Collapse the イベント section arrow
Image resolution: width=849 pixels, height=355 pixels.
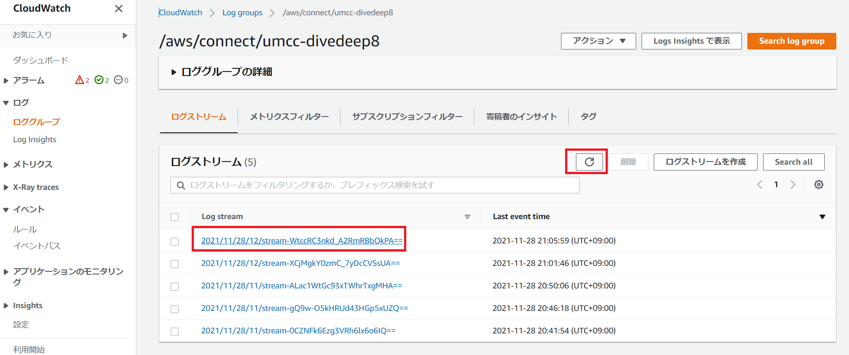pyautogui.click(x=6, y=210)
